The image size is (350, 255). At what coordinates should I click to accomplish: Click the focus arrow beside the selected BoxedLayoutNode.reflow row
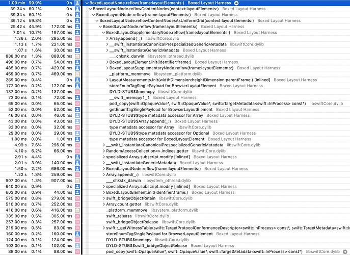point(236,3)
